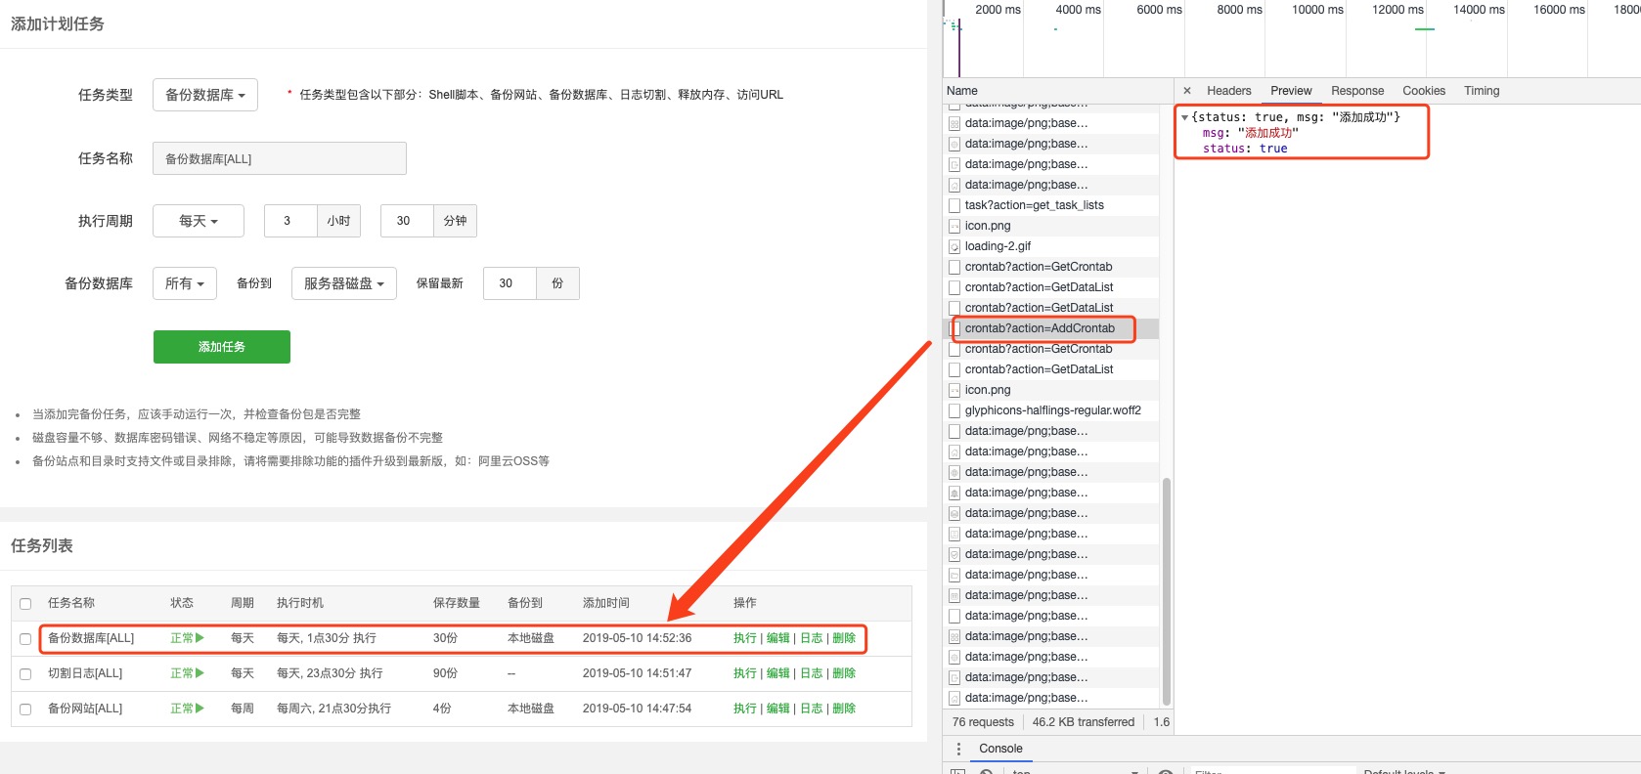Click the green 添加任务 button

[222, 347]
